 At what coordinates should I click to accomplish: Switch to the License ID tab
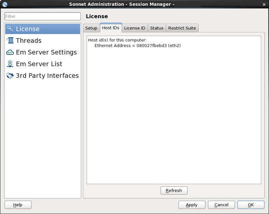[134, 28]
